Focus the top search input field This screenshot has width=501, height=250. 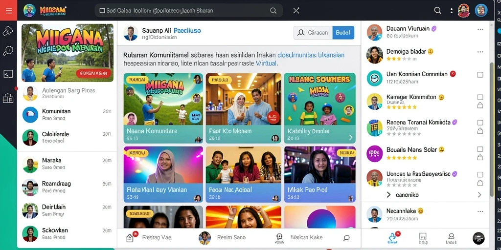pos(188,11)
